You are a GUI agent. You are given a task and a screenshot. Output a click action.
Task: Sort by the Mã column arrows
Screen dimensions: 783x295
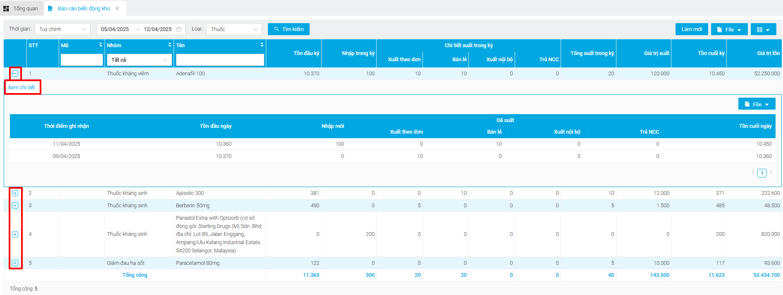click(x=100, y=45)
